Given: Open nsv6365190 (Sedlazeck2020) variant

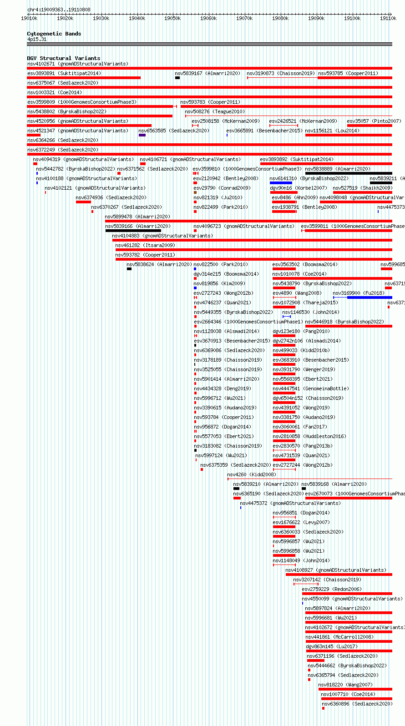Looking at the screenshot, I should click(x=268, y=494).
